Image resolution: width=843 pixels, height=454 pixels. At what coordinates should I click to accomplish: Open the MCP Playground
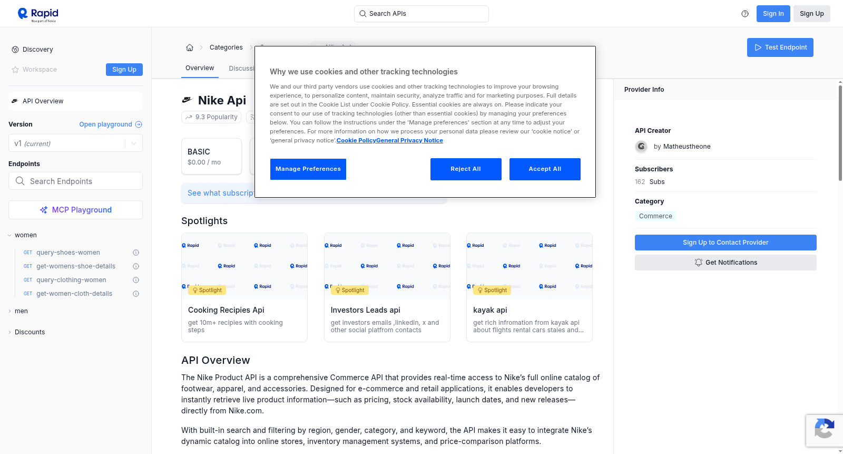[75, 210]
